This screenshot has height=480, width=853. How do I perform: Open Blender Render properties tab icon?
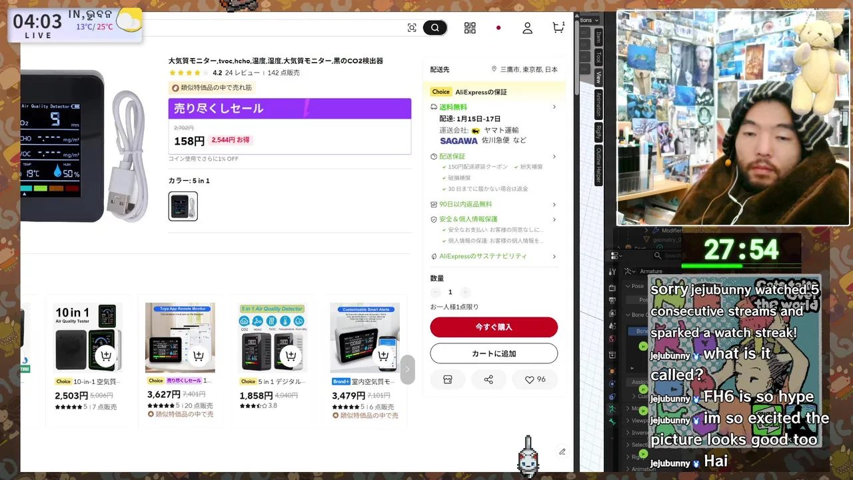point(612,287)
